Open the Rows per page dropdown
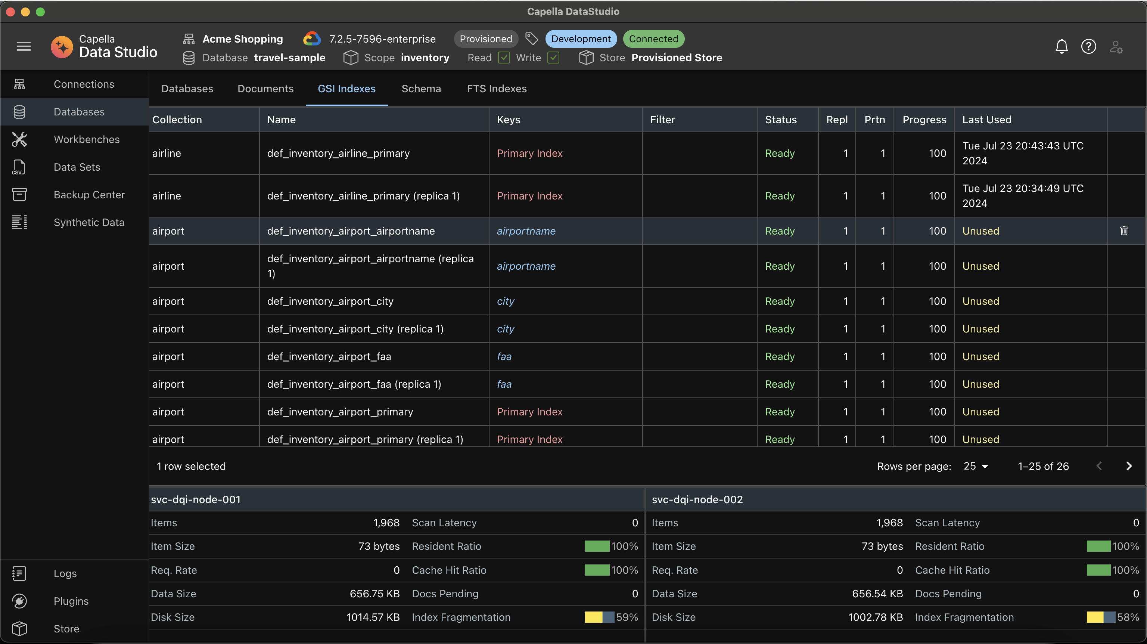Screen dimensions: 1147x644 [976, 466]
